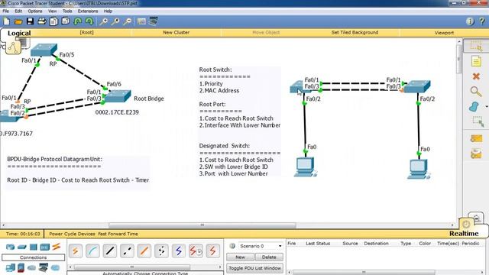Screen dimensions: 489x275
Task: Open the File menu
Action: point(5,11)
